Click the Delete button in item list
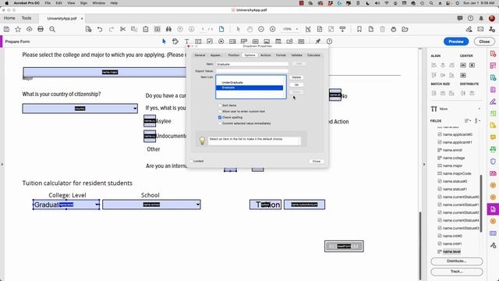The width and height of the screenshot is (499, 281). click(296, 77)
